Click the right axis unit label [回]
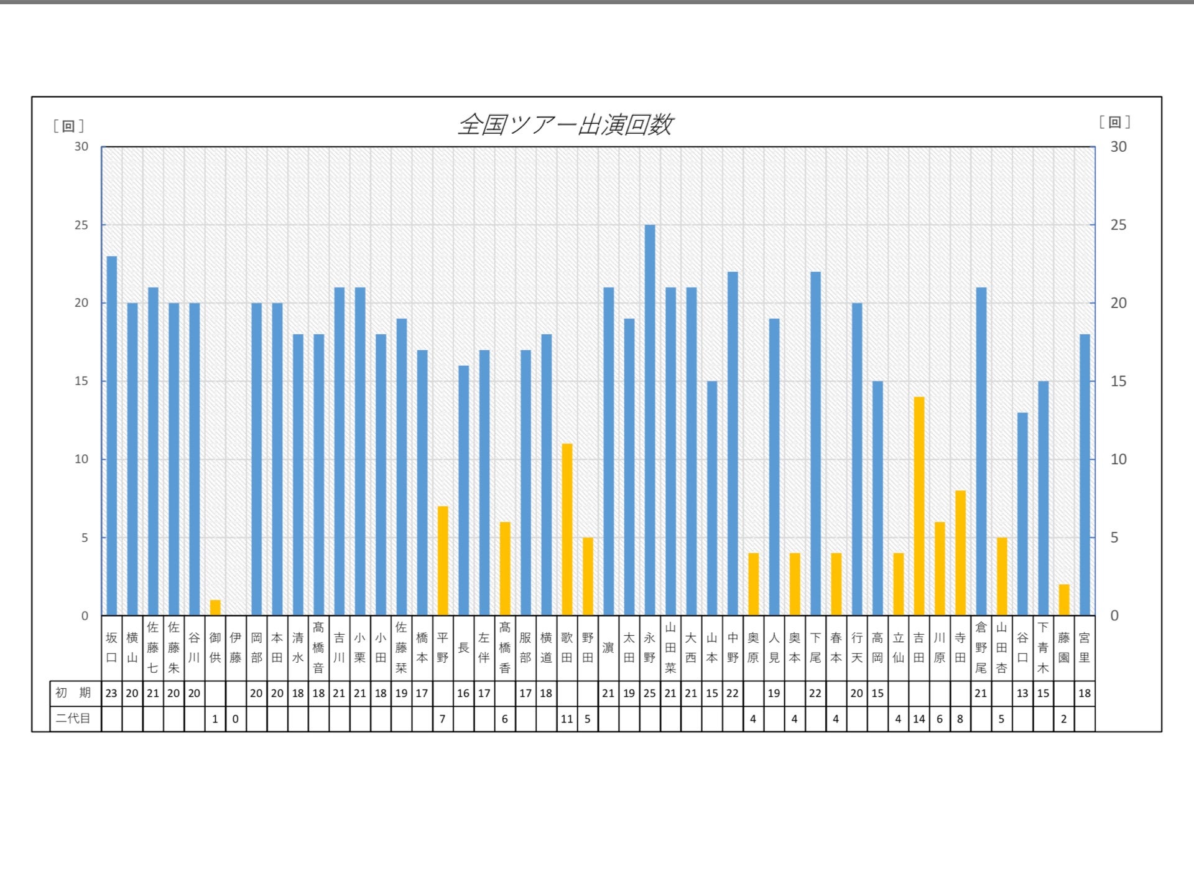Screen dimensions: 1194x896 (x=1114, y=122)
